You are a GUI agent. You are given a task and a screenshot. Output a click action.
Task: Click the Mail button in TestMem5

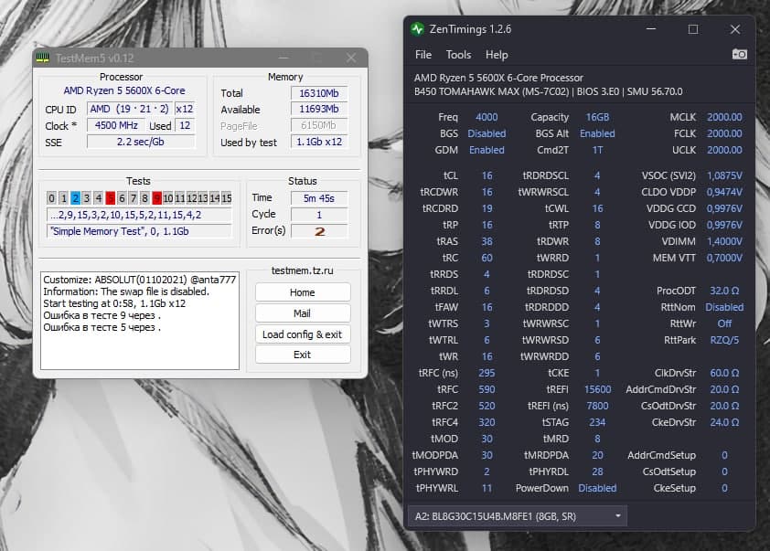[x=303, y=313]
